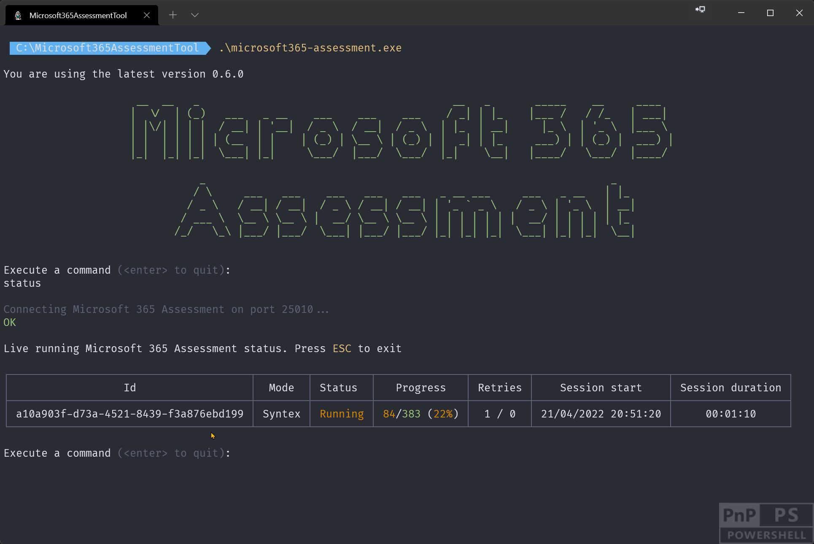Maximize the terminal window

tap(770, 13)
